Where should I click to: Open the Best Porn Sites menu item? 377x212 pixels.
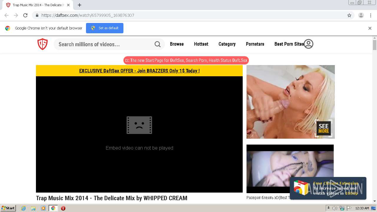289,44
